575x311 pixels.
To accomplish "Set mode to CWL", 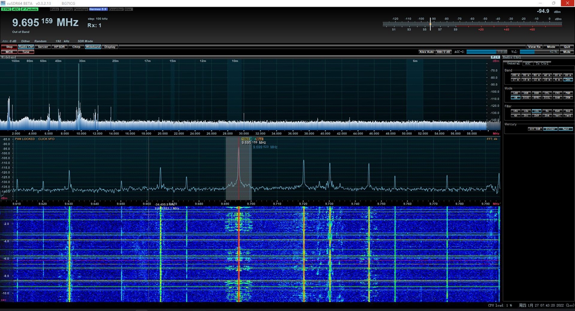I will point(547,93).
